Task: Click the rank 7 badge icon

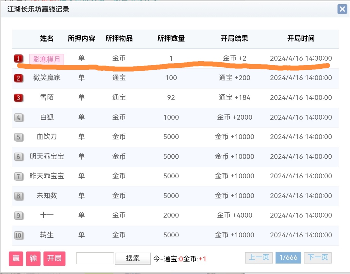Action: click(18, 176)
